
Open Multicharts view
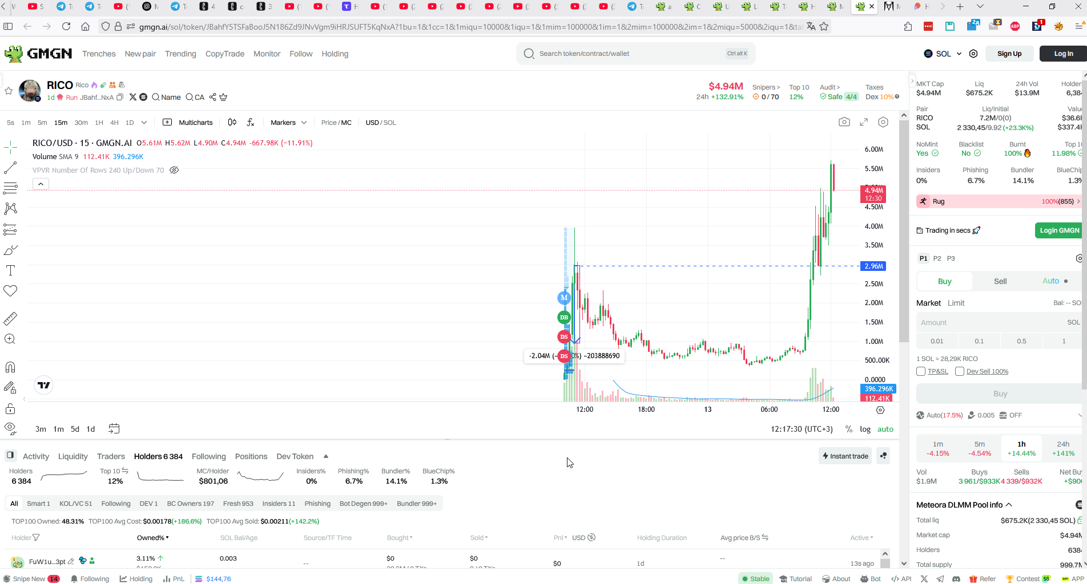click(x=188, y=123)
